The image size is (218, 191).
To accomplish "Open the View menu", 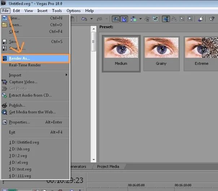I will click(x=29, y=11).
